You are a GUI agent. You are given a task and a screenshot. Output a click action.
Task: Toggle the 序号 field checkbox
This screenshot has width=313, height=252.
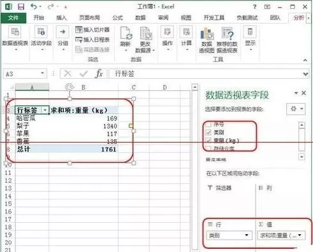[208, 125]
